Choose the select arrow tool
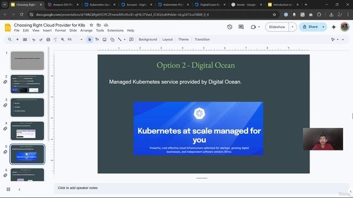The image size is (353, 198). coord(89,40)
